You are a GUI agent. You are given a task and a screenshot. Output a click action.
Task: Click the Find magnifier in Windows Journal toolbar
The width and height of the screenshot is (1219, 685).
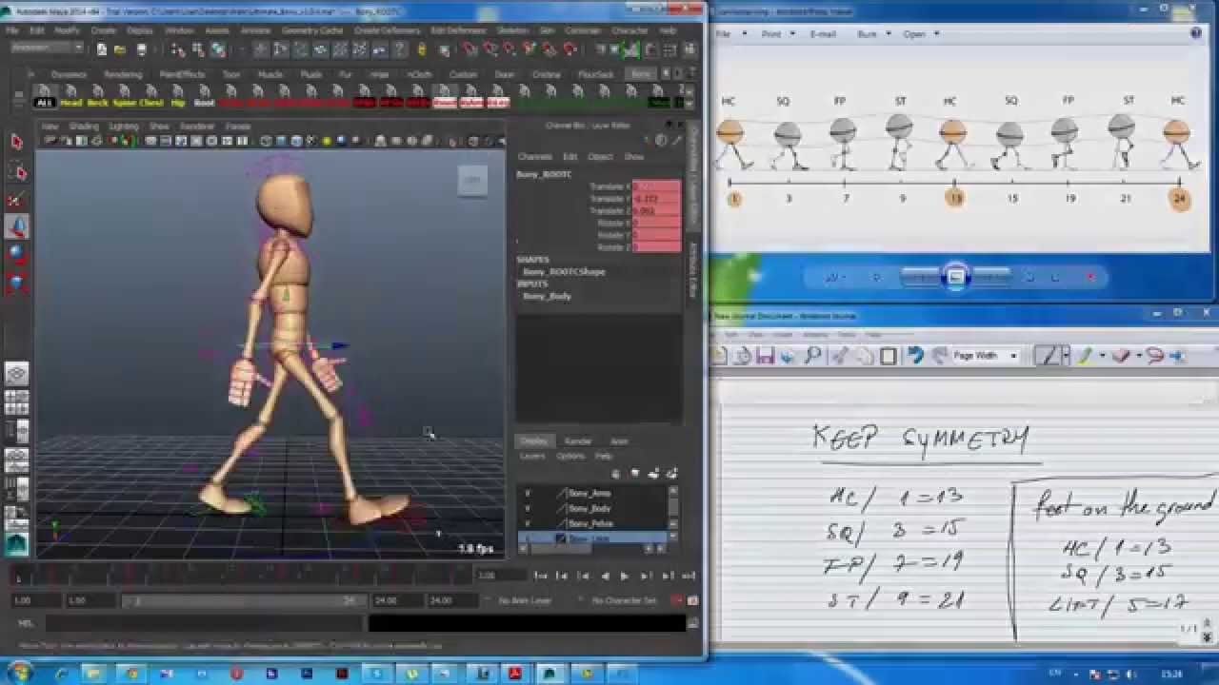click(812, 356)
